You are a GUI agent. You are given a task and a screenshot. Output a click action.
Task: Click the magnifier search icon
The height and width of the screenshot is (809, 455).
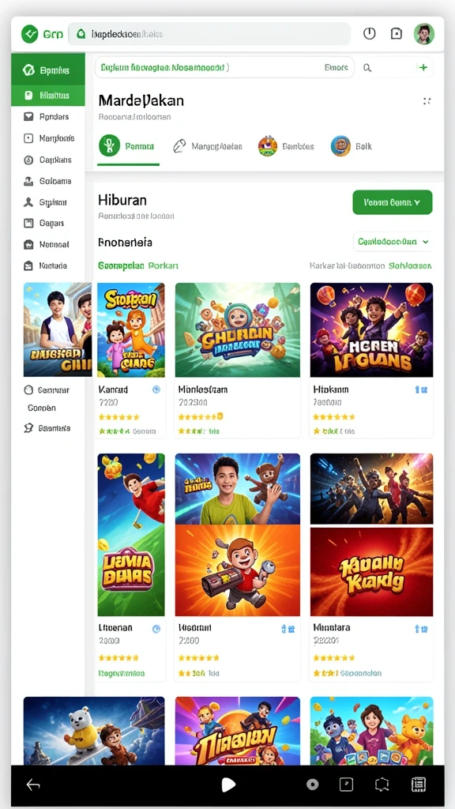[x=367, y=68]
